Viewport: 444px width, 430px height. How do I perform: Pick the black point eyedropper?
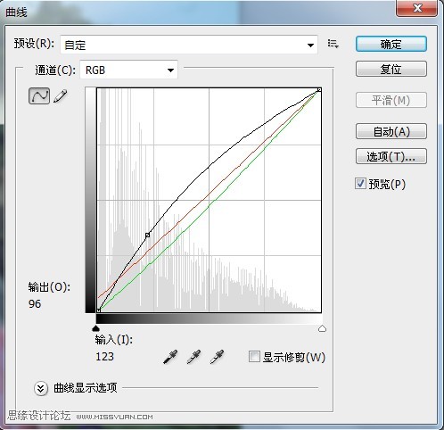pyautogui.click(x=170, y=357)
